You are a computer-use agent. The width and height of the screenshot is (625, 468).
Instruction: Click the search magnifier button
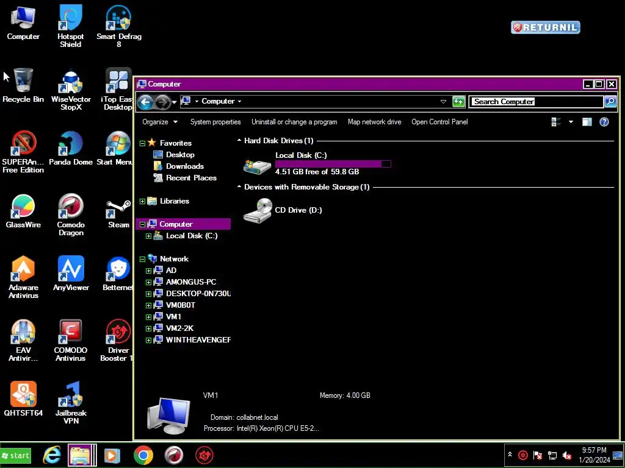(610, 102)
